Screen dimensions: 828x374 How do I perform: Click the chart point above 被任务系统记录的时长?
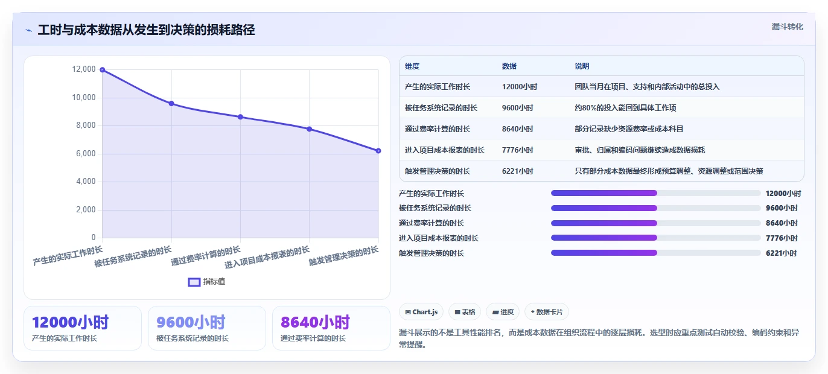pyautogui.click(x=171, y=104)
